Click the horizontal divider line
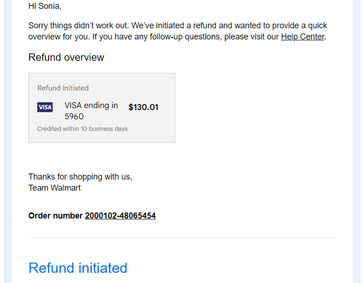The image size is (363, 283). pyautogui.click(x=182, y=238)
